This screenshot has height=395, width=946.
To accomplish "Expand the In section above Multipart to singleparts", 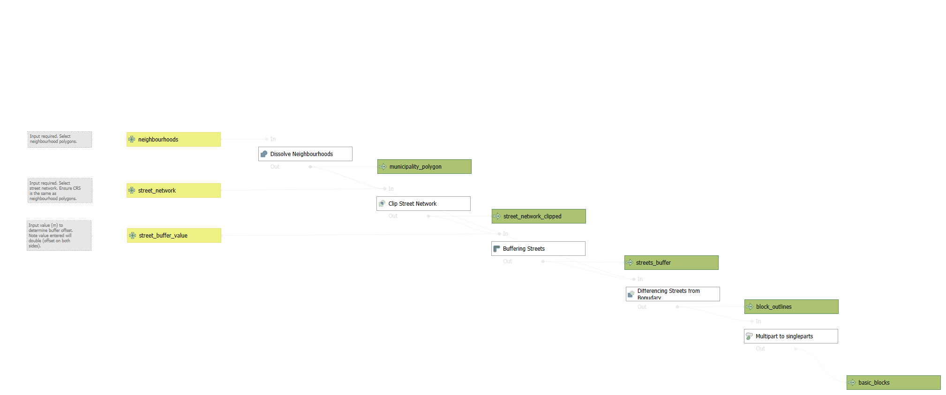I will (x=758, y=321).
